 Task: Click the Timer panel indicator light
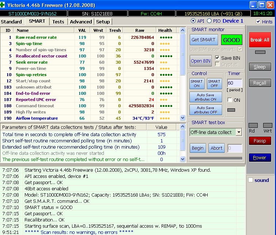coord(231,110)
